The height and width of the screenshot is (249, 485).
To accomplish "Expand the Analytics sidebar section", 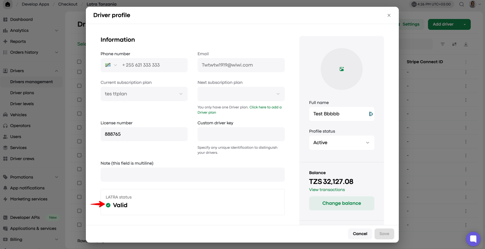I will click(57, 30).
